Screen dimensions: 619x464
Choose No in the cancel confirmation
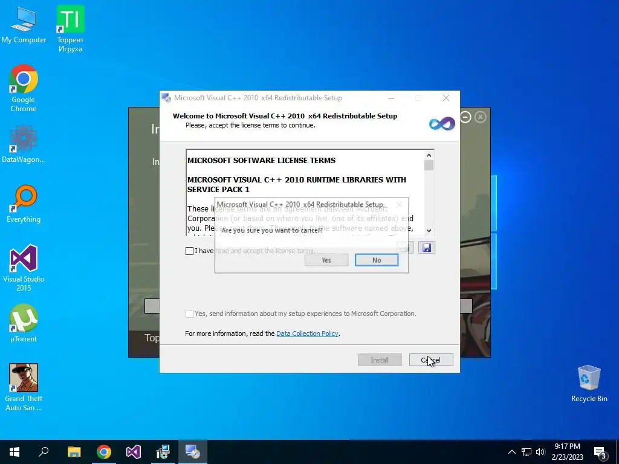click(x=377, y=260)
